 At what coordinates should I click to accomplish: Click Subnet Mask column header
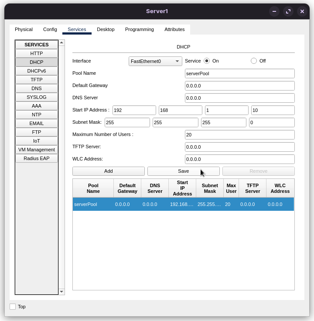210,188
